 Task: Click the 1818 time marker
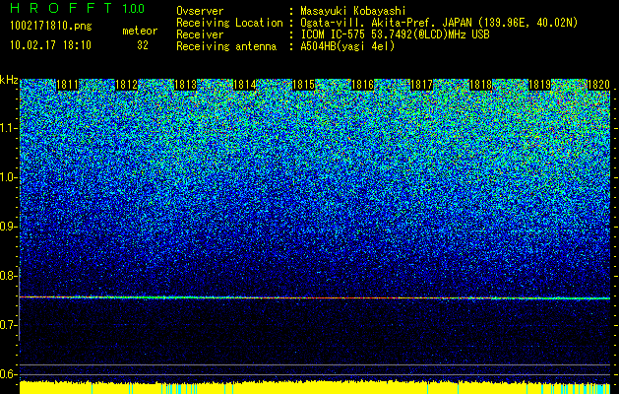(x=481, y=85)
